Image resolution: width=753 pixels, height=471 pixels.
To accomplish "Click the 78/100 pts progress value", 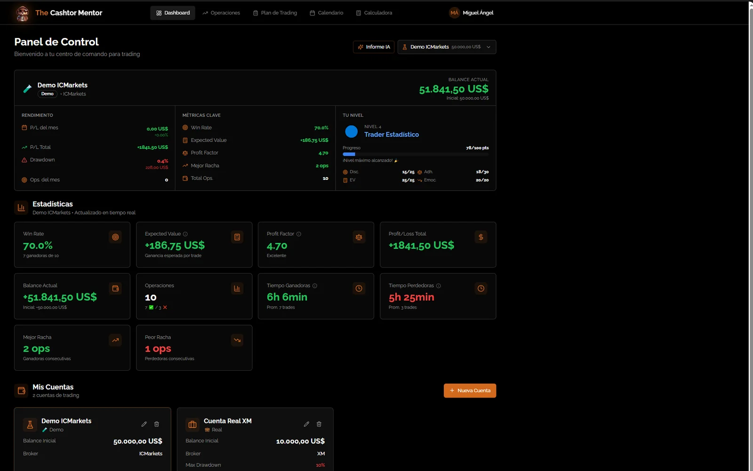I will pos(477,148).
